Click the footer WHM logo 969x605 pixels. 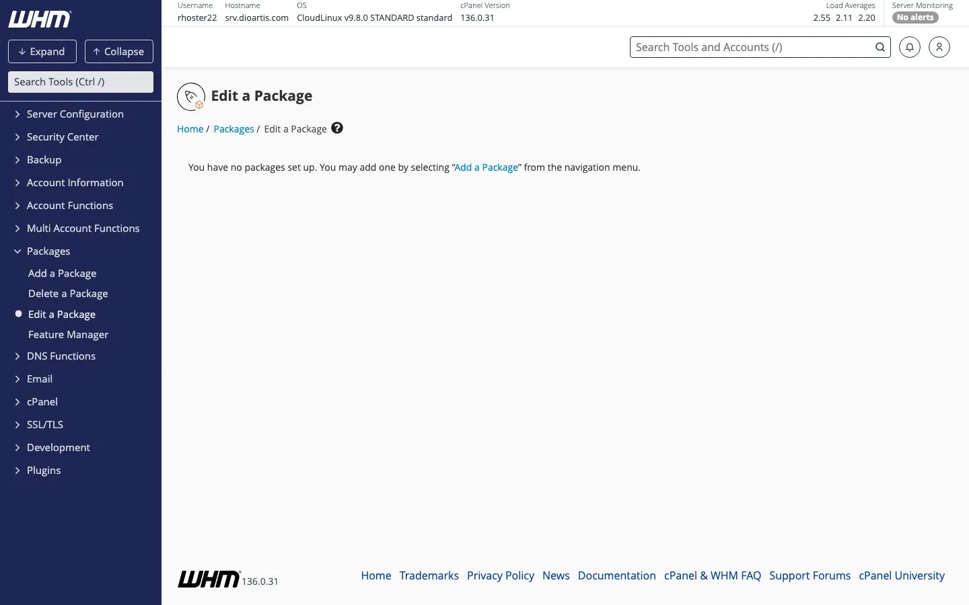pyautogui.click(x=209, y=579)
